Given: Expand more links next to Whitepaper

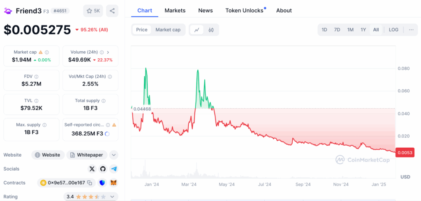Looking at the screenshot, I should [x=114, y=155].
